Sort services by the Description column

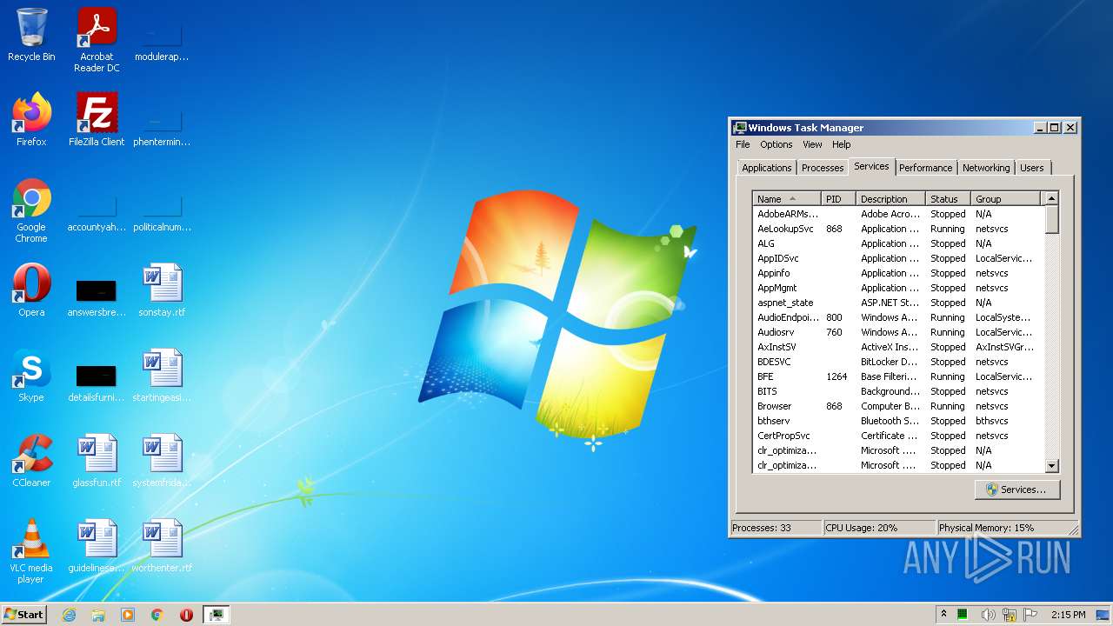[890, 199]
